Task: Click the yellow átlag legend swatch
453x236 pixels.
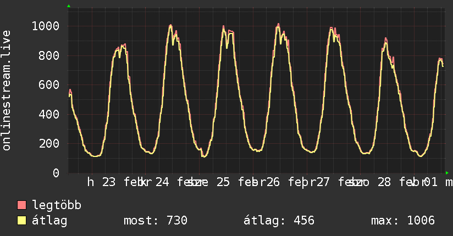Action: [22, 221]
